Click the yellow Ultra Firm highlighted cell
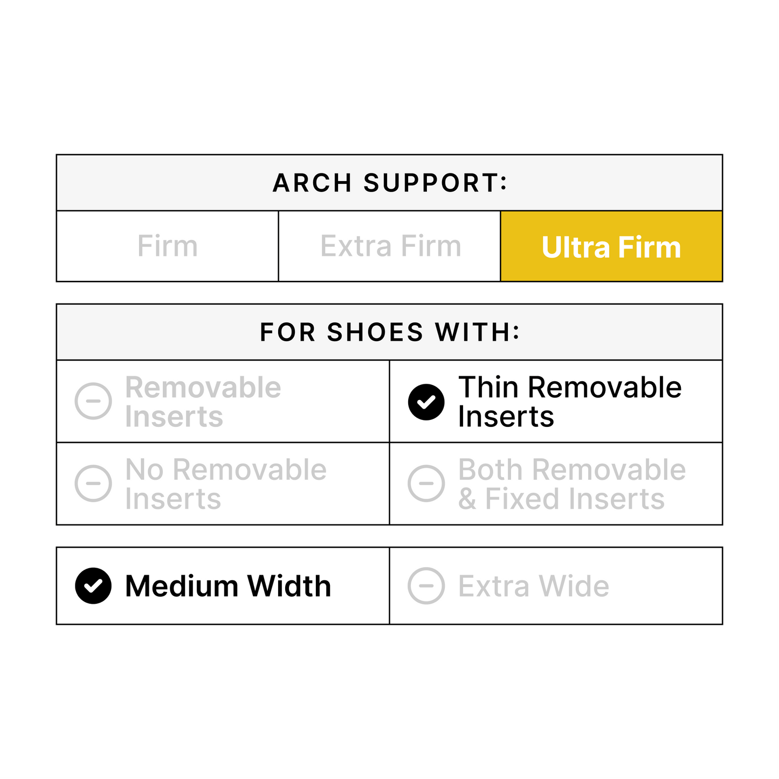The width and height of the screenshot is (779, 779). (611, 246)
